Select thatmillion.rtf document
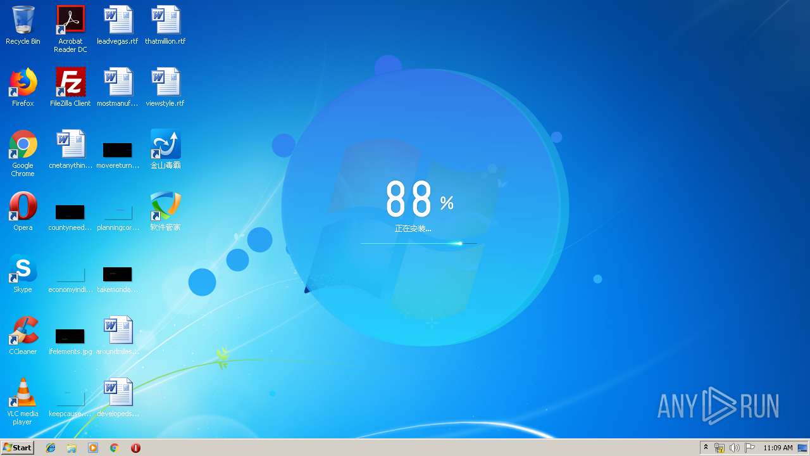The height and width of the screenshot is (456, 810). (x=165, y=25)
